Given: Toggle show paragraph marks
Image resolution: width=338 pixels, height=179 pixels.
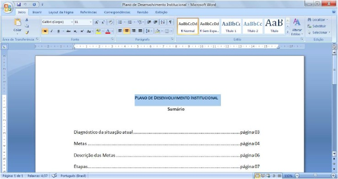Looking at the screenshot, I should [x=170, y=22].
